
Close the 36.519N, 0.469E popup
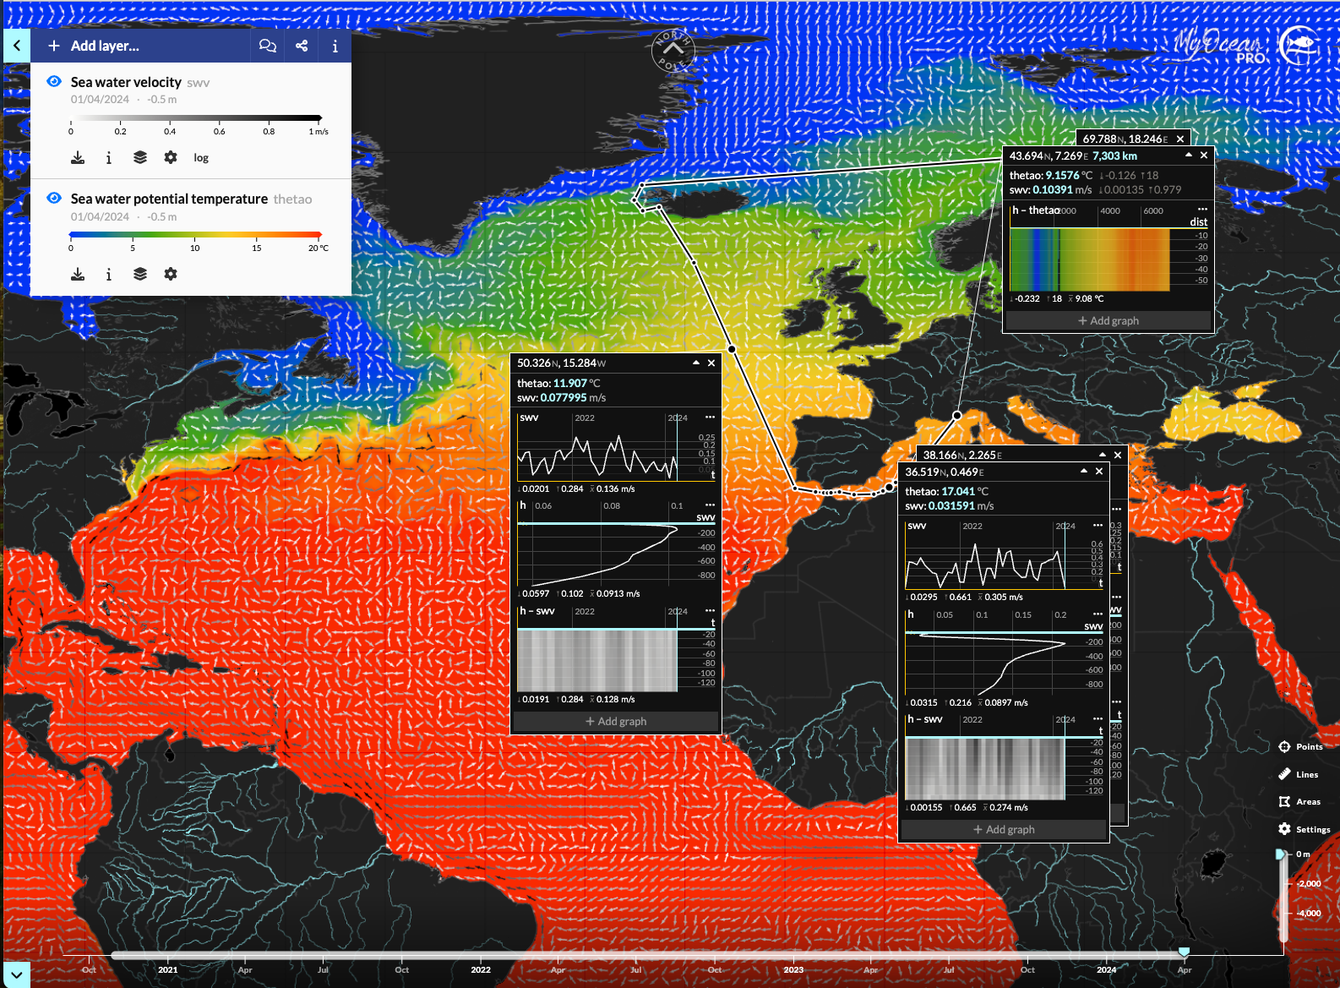tap(1099, 472)
